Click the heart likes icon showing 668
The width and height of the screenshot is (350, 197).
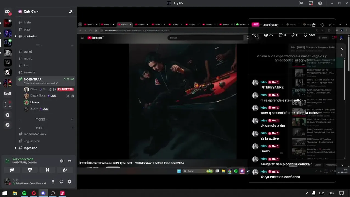point(305,35)
